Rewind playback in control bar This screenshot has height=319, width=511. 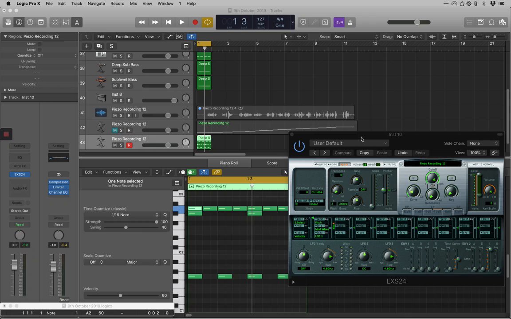point(142,22)
